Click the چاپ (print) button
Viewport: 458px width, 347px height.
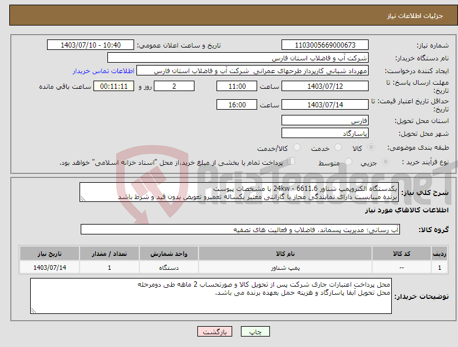pos(255,331)
